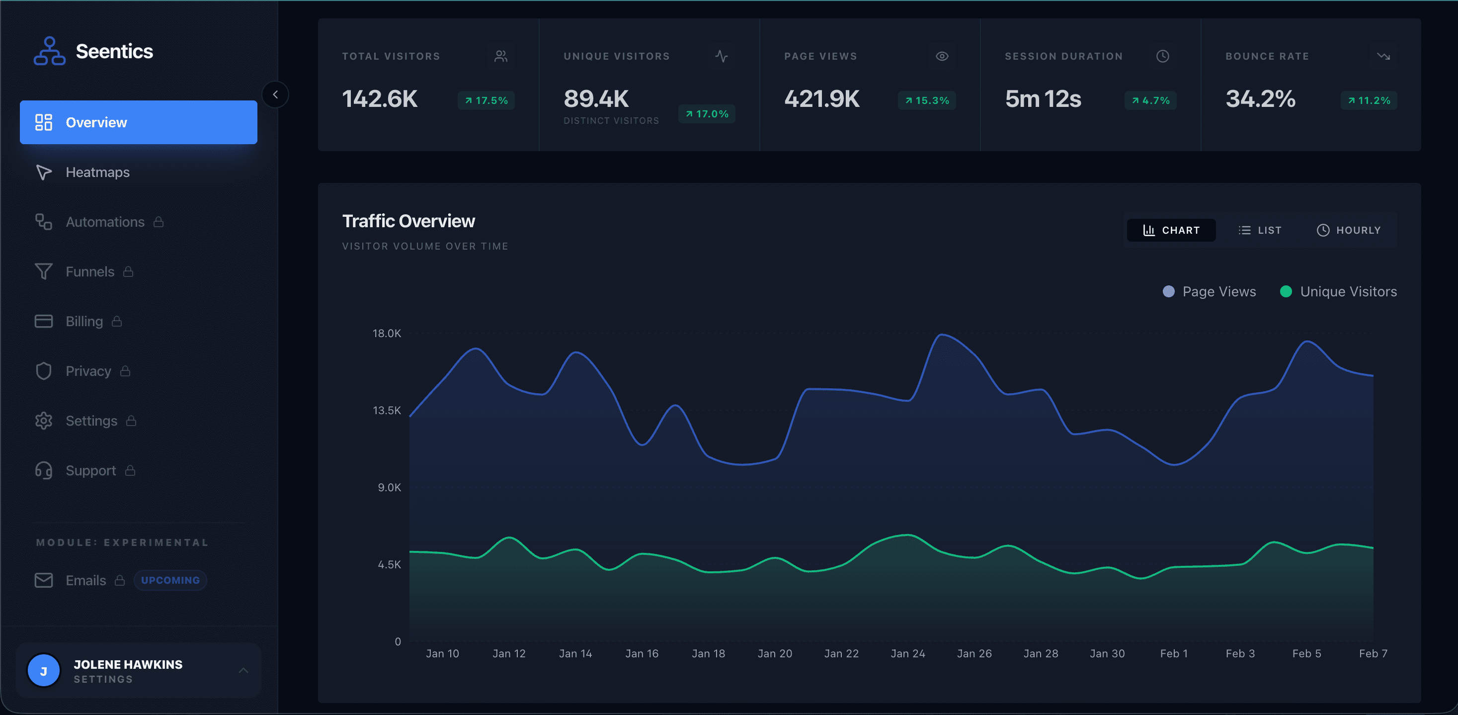Image resolution: width=1458 pixels, height=715 pixels.
Task: Toggle Page Views series in the chart legend
Action: (x=1209, y=291)
